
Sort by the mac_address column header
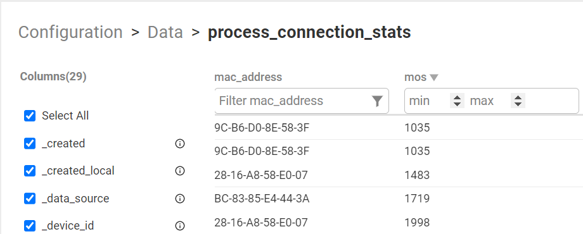point(248,77)
